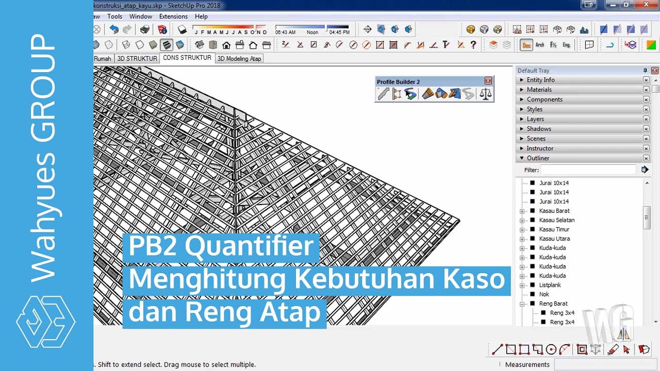
Task: Open Outliner details arrow button
Action: coord(645,170)
